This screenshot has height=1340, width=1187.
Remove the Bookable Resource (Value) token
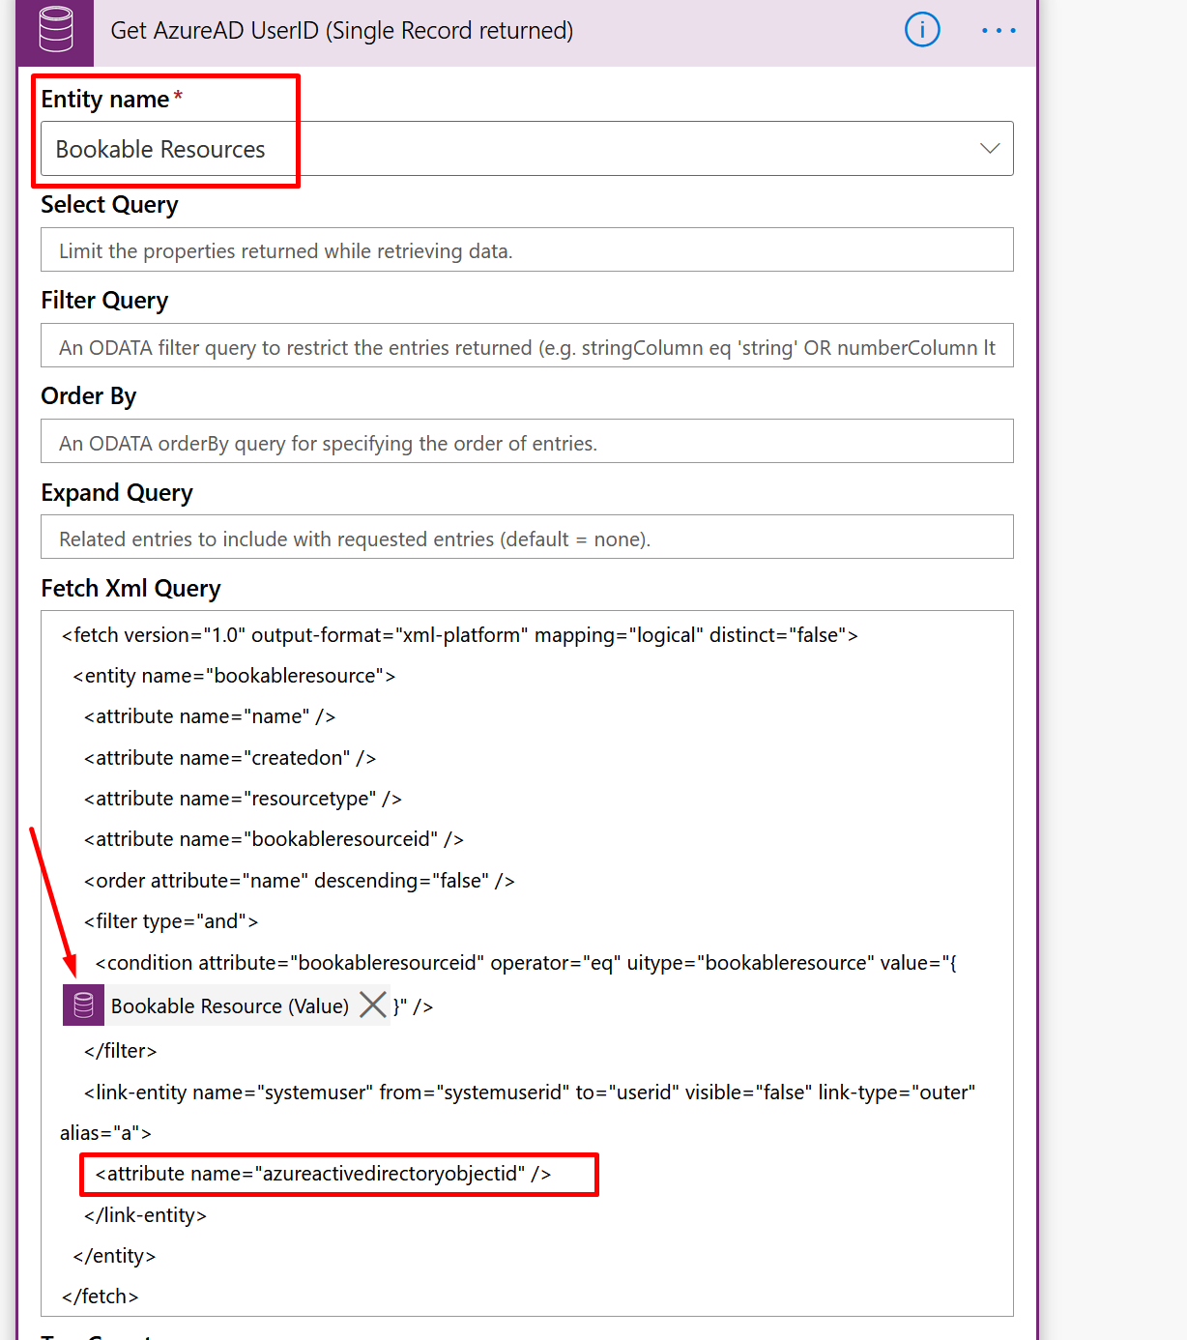pos(372,1005)
